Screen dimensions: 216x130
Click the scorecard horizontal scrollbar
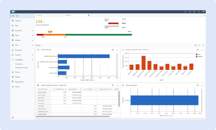(73, 116)
